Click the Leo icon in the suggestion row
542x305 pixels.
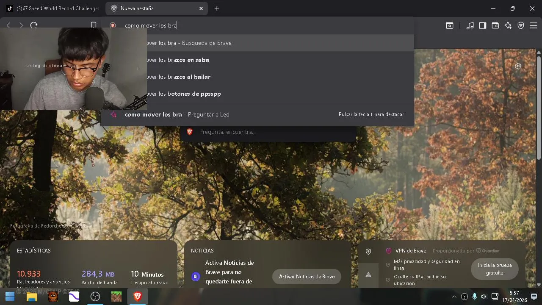[113, 114]
